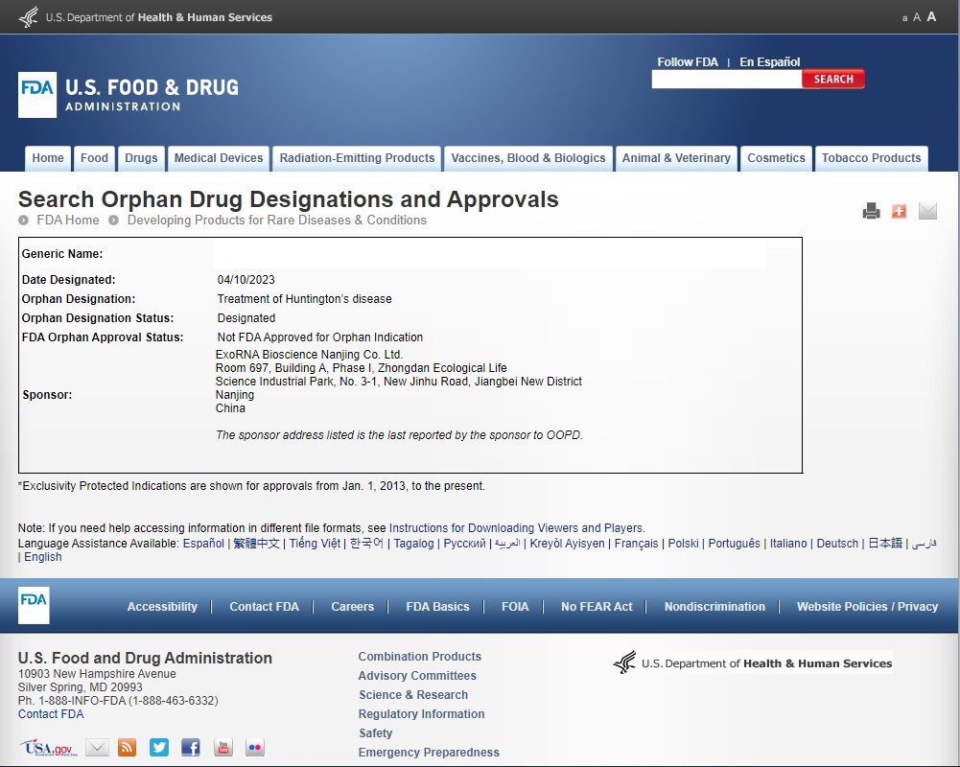
Task: Open the Accessibility footer link
Action: [162, 607]
